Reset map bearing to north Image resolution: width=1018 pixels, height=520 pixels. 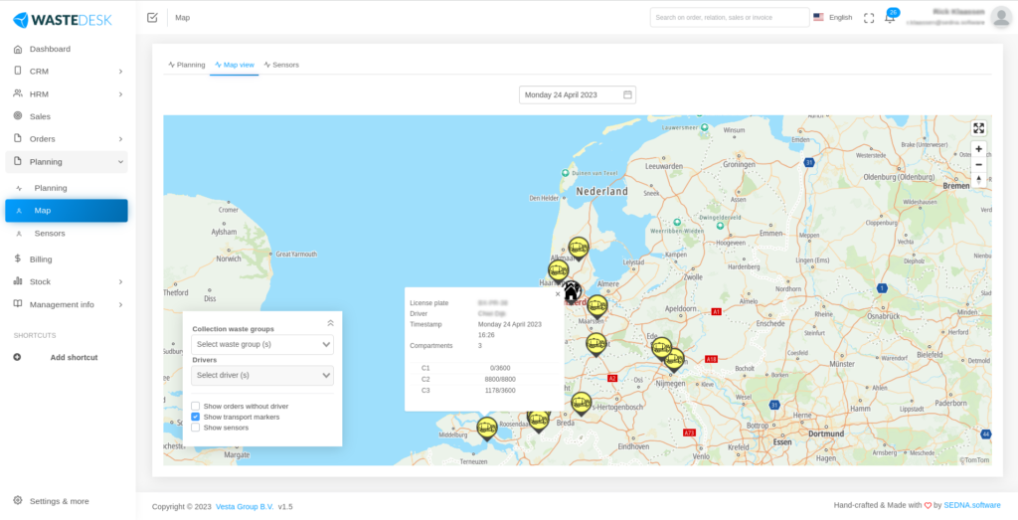point(978,180)
